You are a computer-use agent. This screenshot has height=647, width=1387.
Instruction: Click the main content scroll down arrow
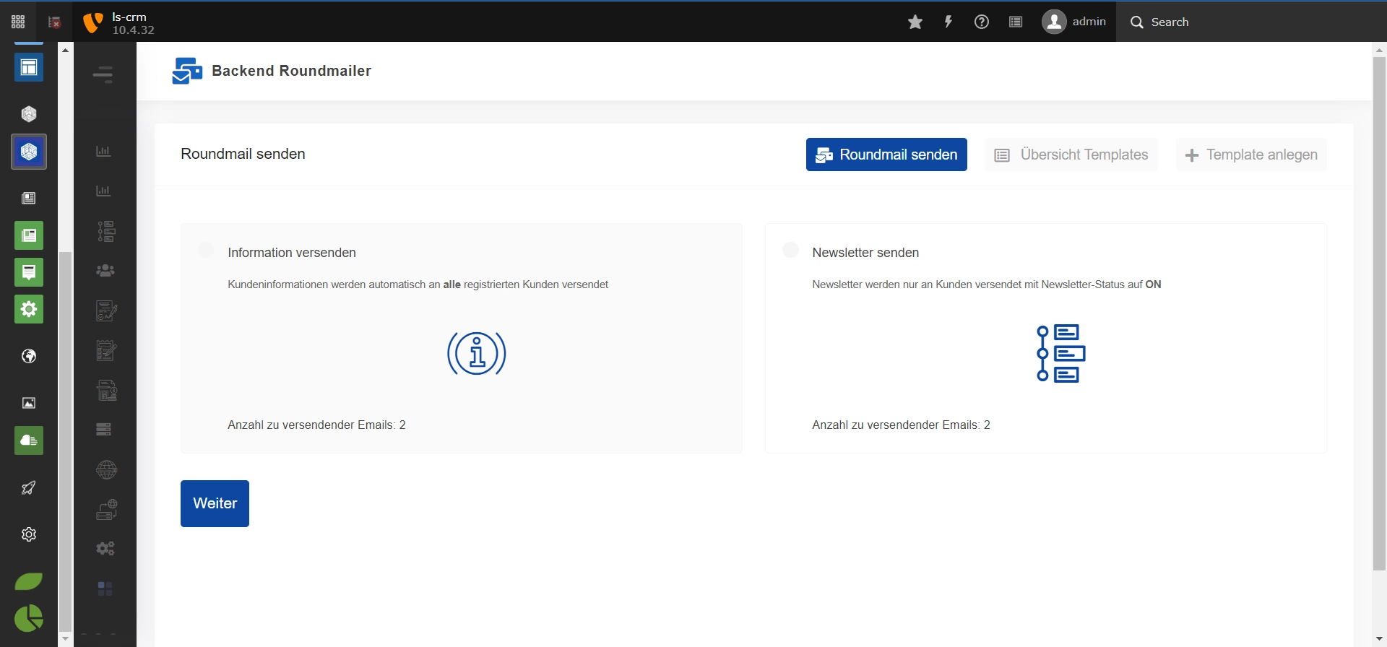[x=1380, y=639]
